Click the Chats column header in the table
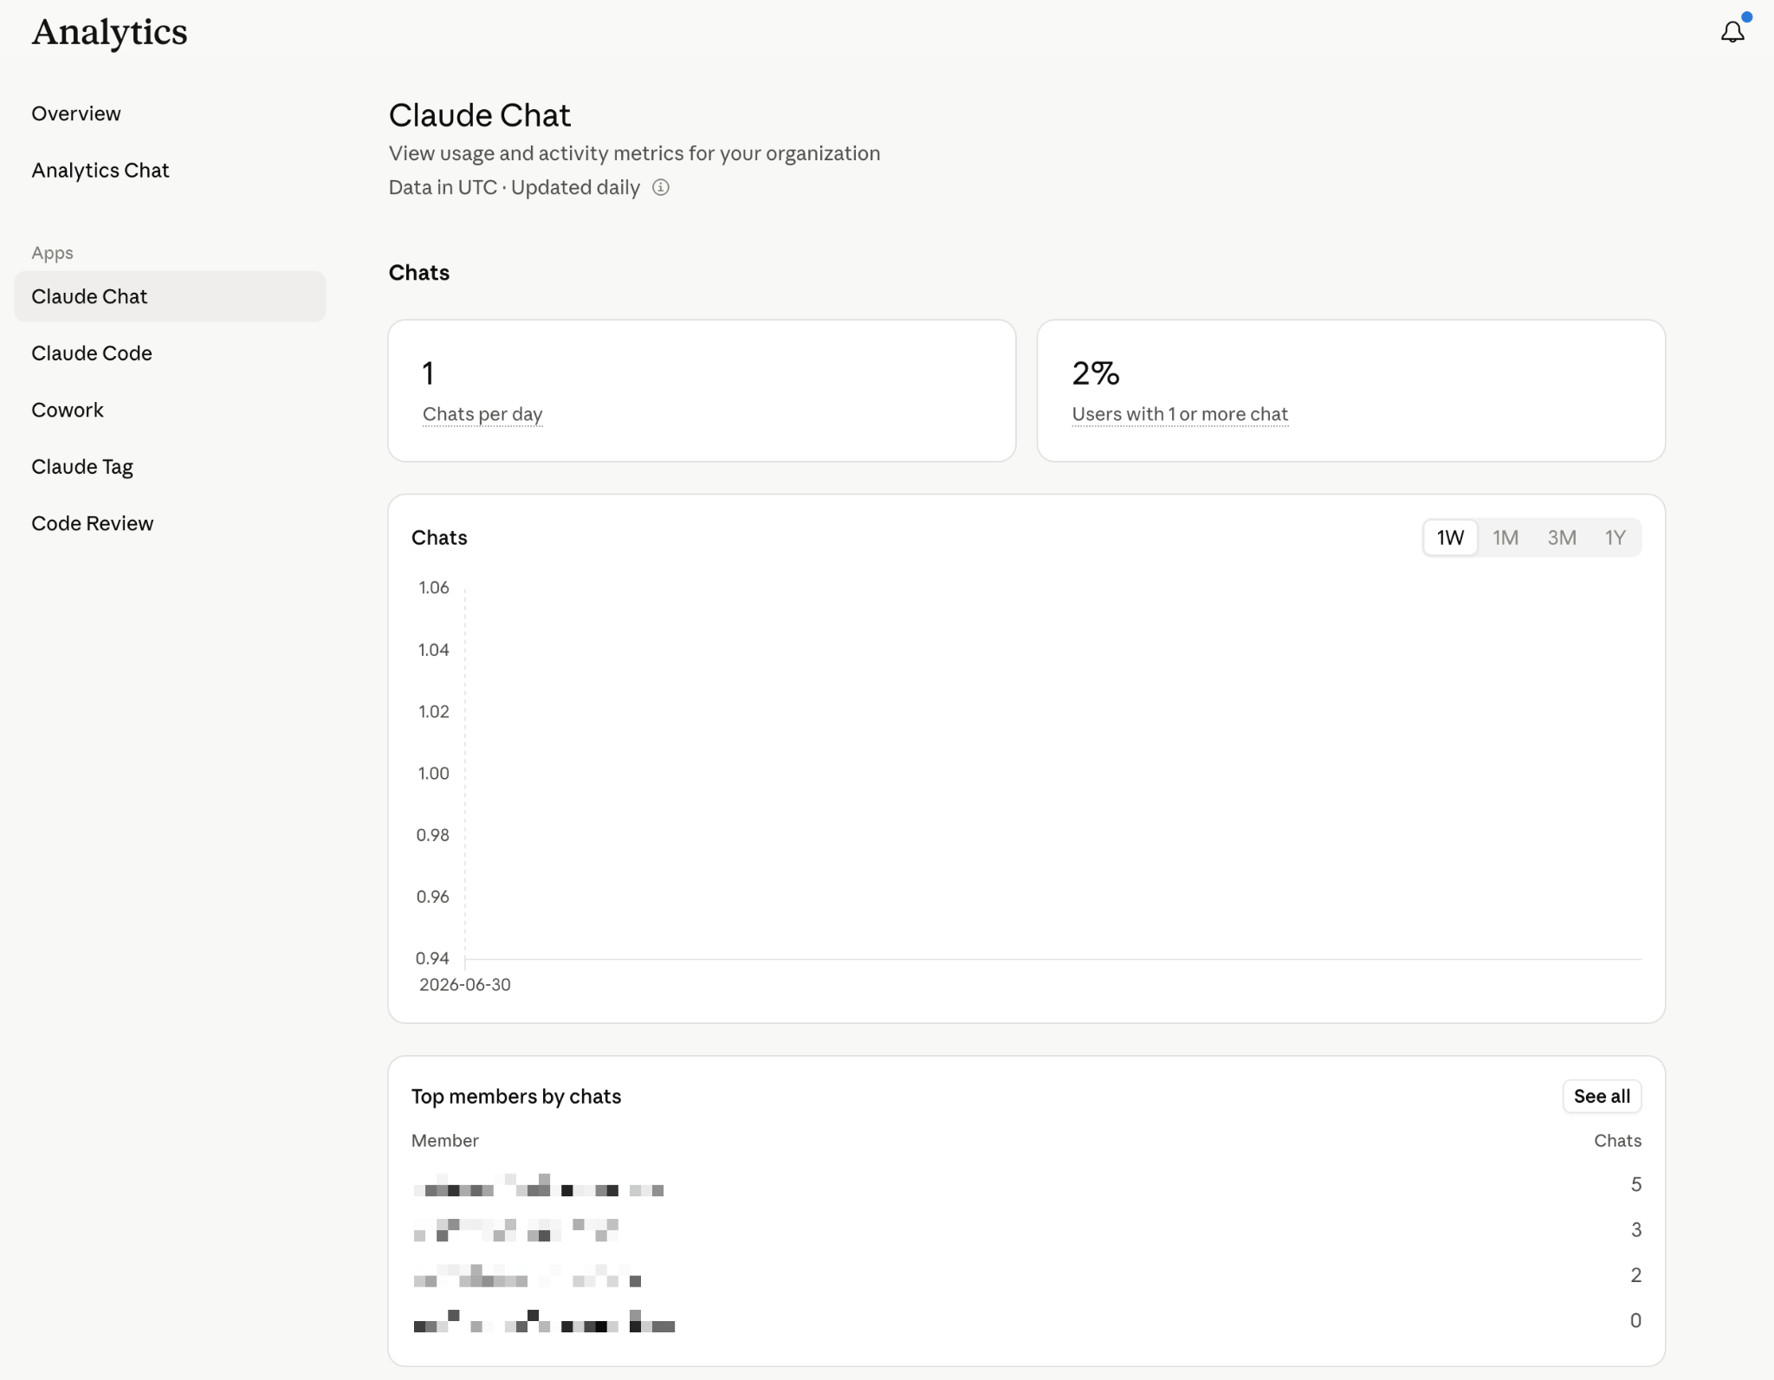 (x=1617, y=1140)
